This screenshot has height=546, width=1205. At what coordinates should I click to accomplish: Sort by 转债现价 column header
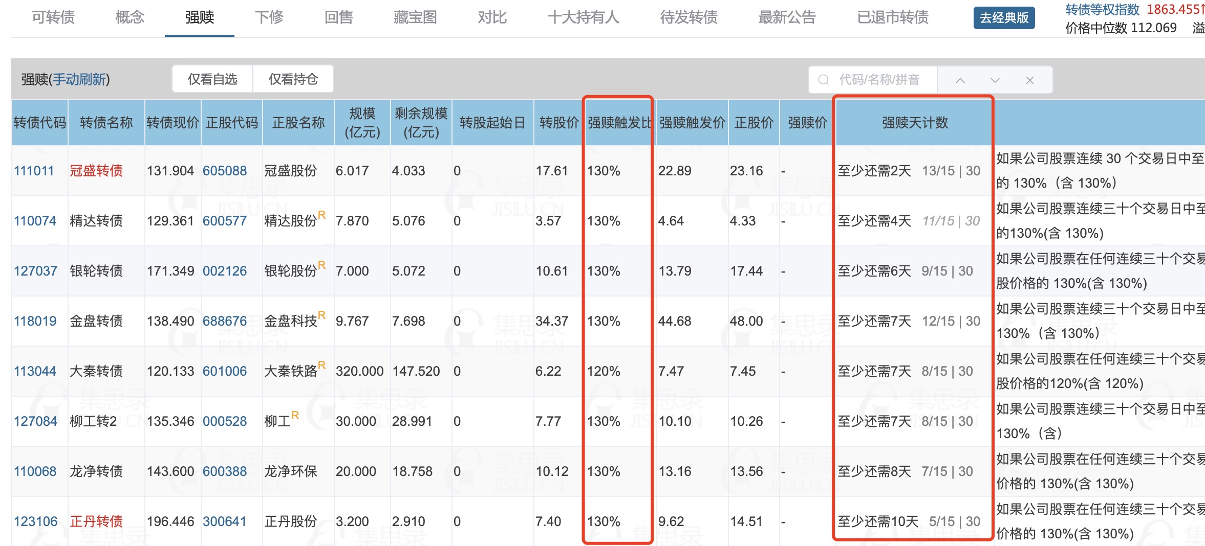pyautogui.click(x=173, y=123)
